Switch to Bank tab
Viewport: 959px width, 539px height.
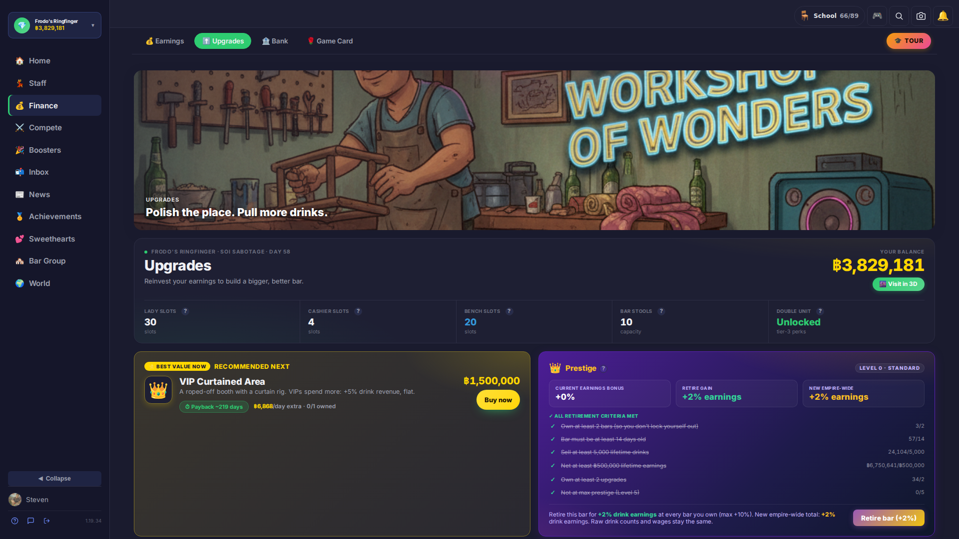click(x=275, y=41)
